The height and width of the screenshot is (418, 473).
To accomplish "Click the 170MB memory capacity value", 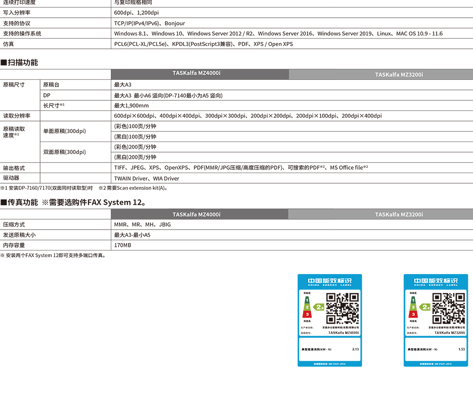I will point(122,245).
